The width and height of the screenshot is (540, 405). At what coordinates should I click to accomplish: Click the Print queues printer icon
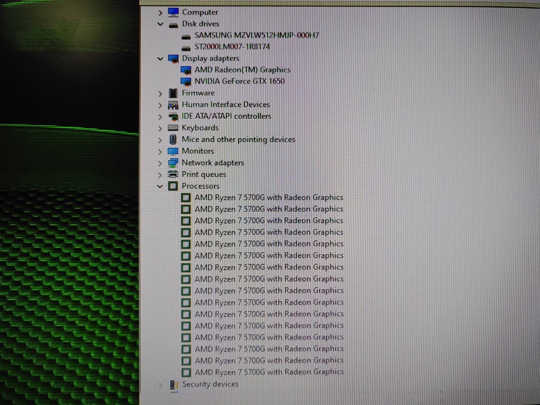click(x=173, y=174)
